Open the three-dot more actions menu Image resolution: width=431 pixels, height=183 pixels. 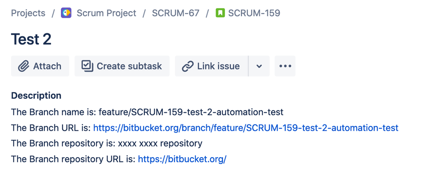click(x=285, y=66)
